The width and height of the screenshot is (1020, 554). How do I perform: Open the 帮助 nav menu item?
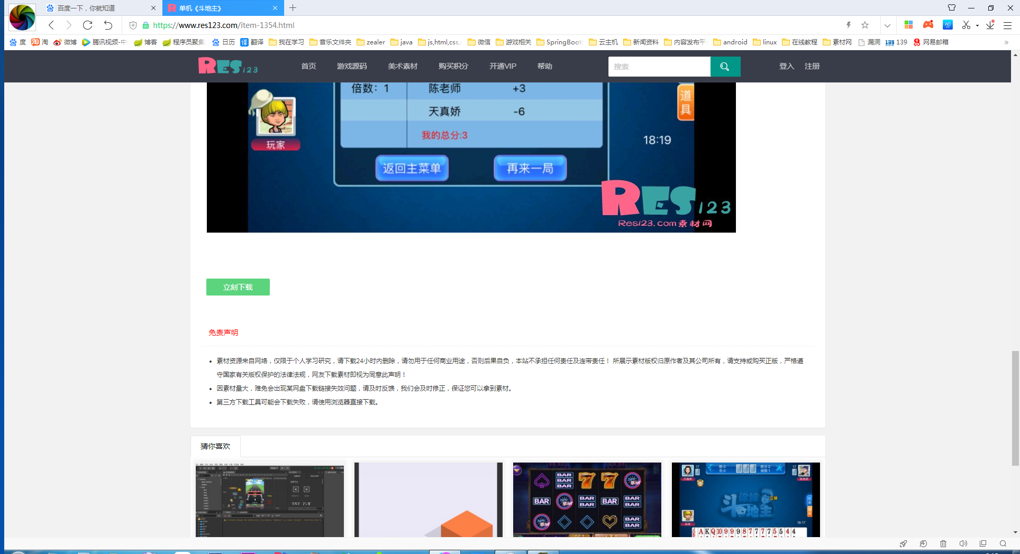point(544,66)
